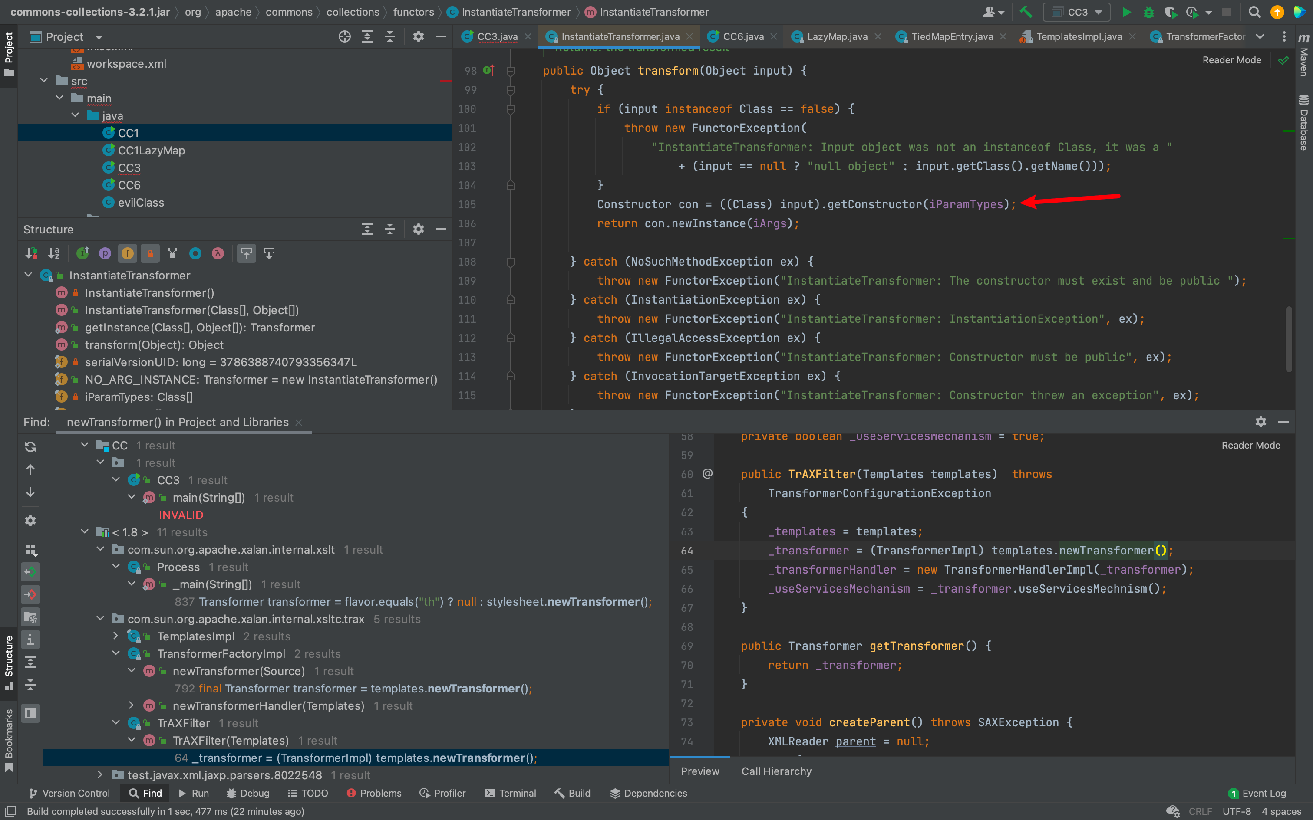
Task: Collapse the java folder in Project tree
Action: point(75,115)
